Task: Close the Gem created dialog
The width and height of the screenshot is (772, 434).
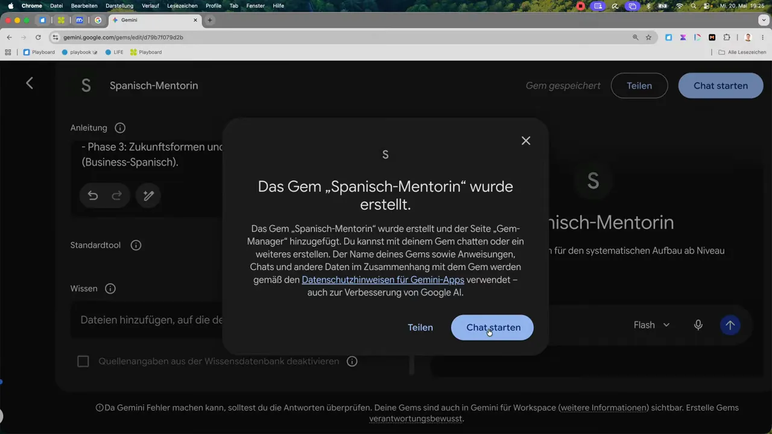Action: (526, 140)
